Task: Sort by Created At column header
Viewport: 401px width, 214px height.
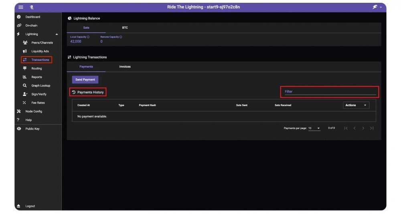Action: coord(84,105)
